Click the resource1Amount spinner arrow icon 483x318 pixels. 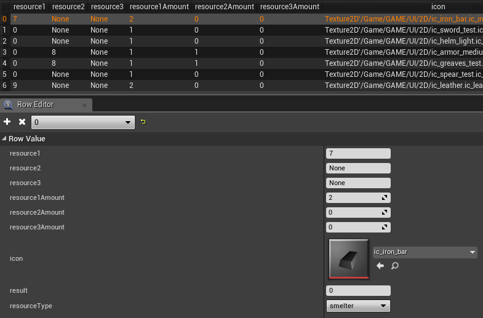tap(385, 198)
